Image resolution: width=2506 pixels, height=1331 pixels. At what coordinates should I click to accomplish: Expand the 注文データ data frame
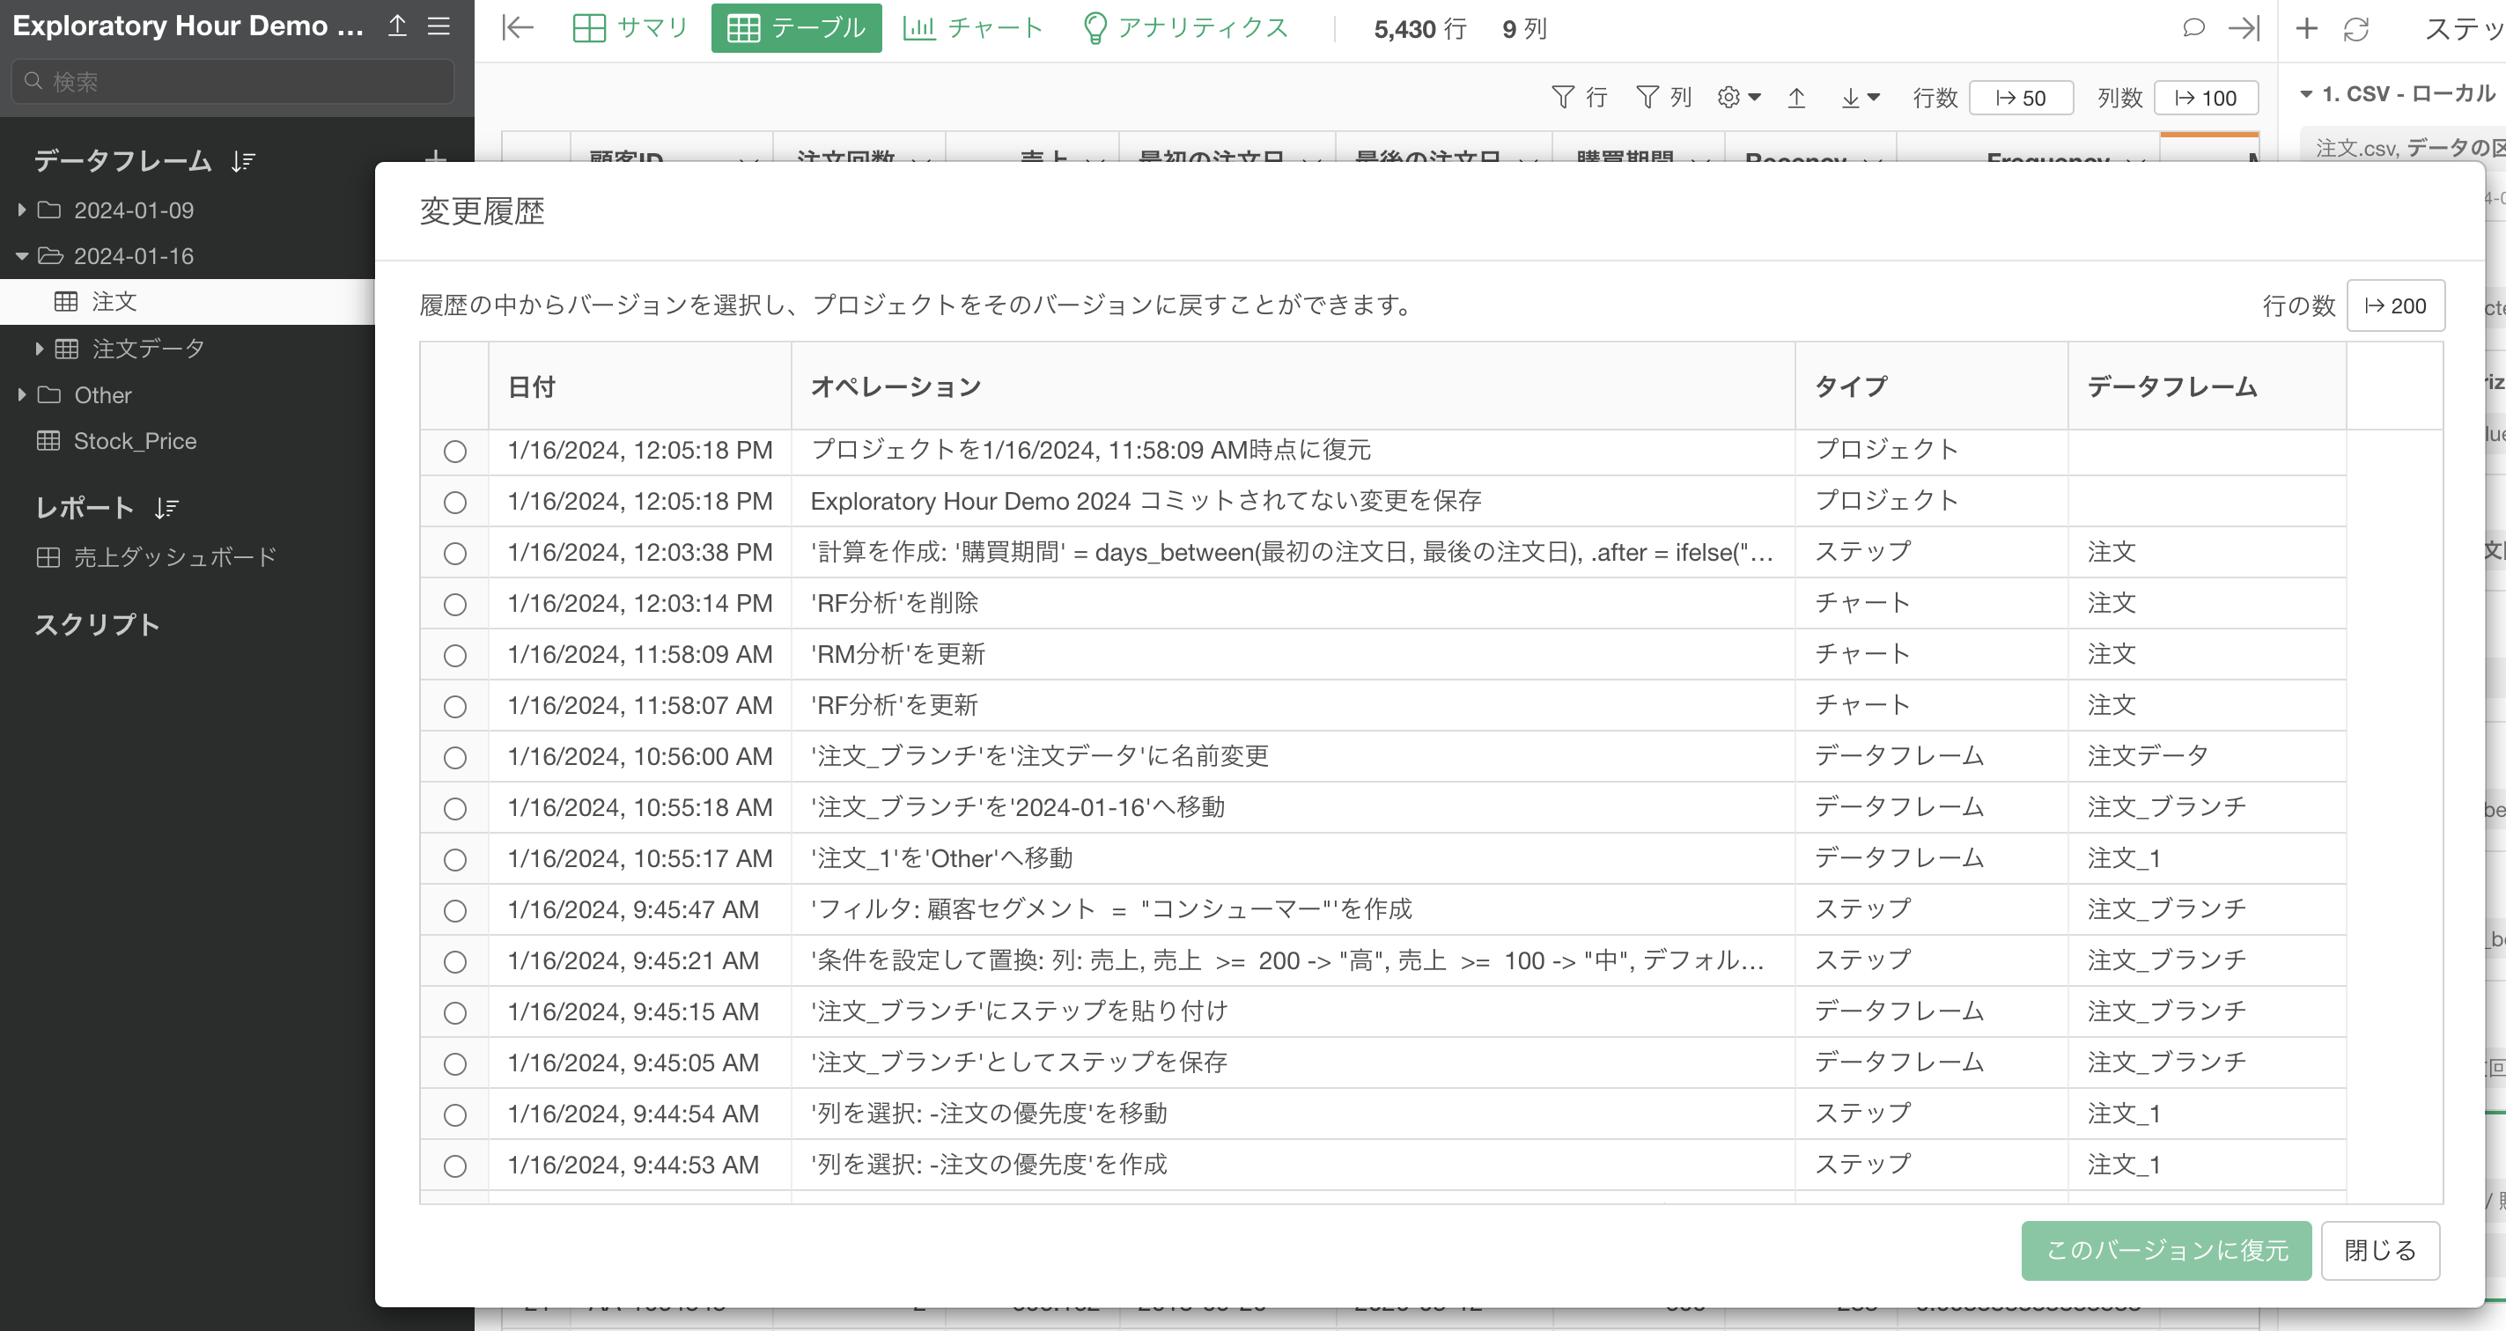pos(39,348)
